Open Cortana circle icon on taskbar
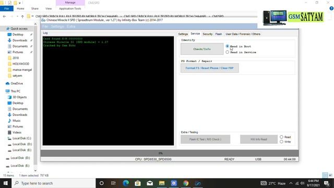Viewport: 334px width, 188px height. tap(102, 183)
